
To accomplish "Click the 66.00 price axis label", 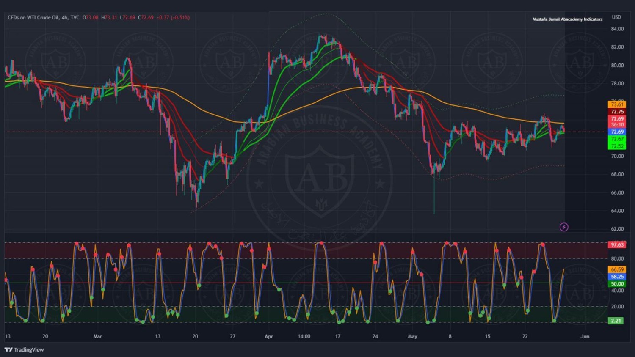I will pyautogui.click(x=617, y=192).
